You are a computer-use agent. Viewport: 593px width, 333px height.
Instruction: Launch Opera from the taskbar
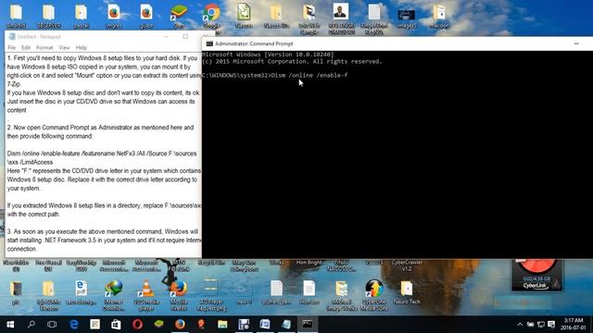coord(137,325)
